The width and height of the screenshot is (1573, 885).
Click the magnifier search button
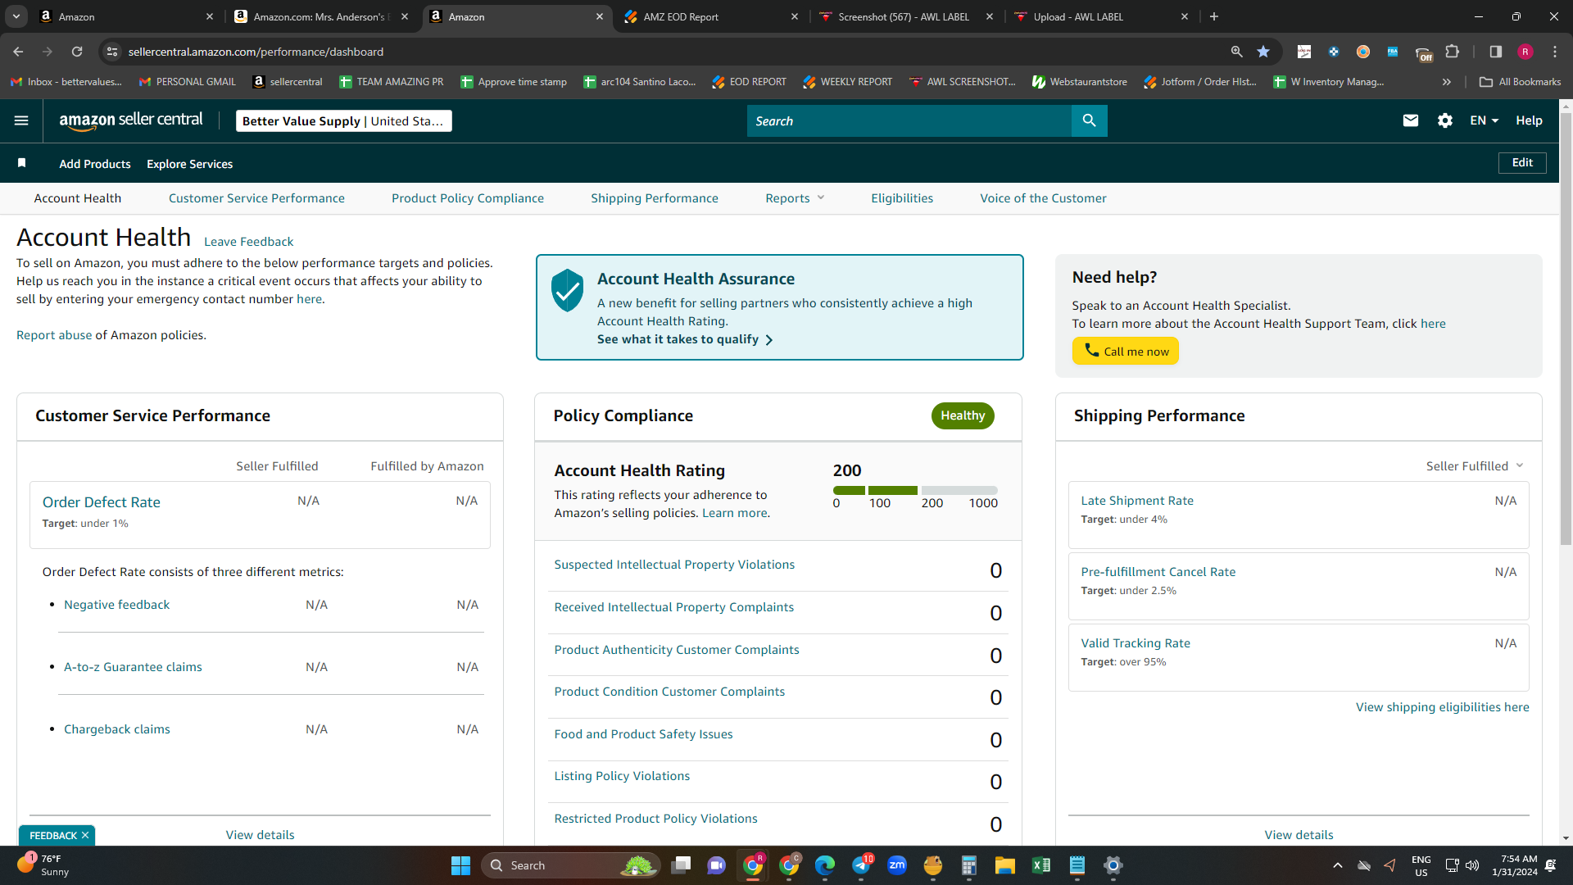[1089, 120]
